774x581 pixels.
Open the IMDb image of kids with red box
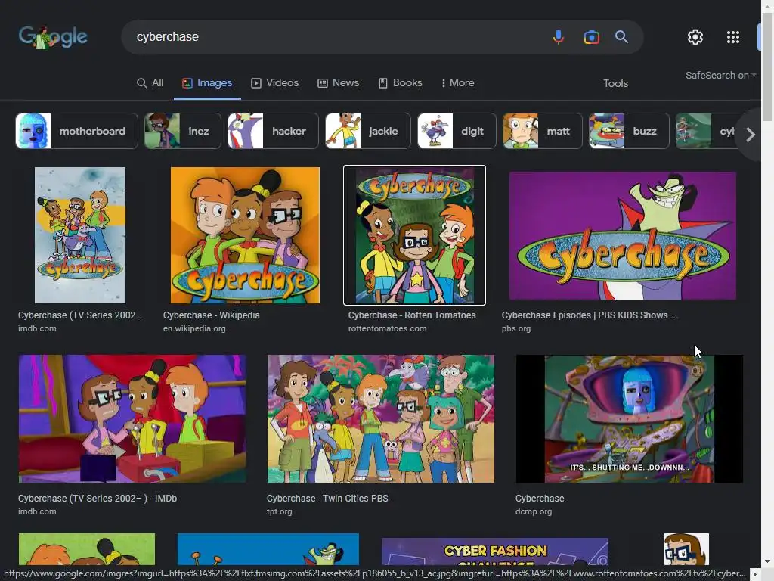coord(132,418)
